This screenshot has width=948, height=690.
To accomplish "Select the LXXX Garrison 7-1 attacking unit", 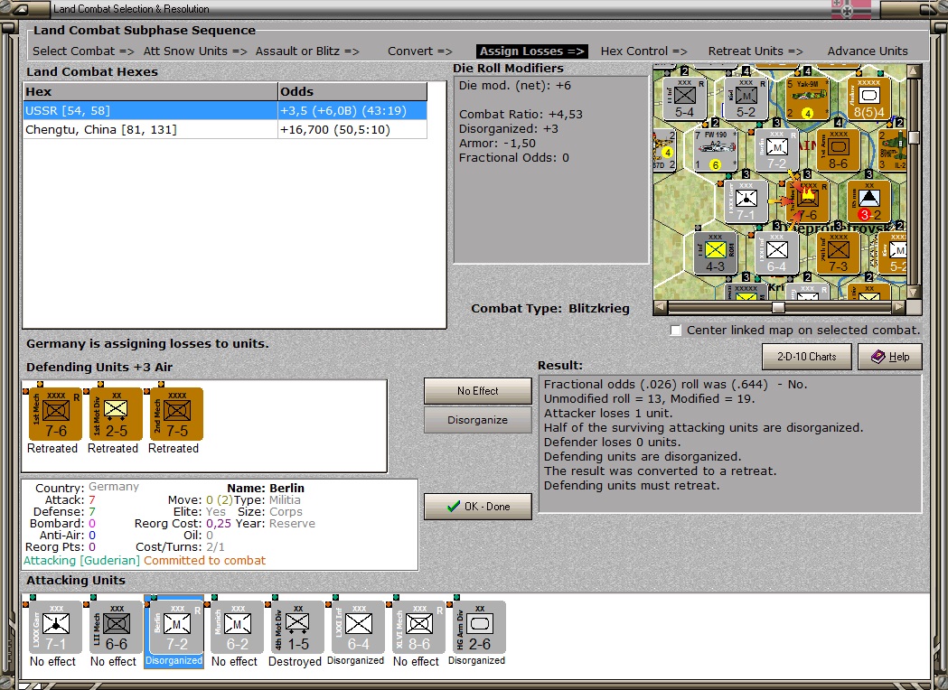I will [x=56, y=627].
